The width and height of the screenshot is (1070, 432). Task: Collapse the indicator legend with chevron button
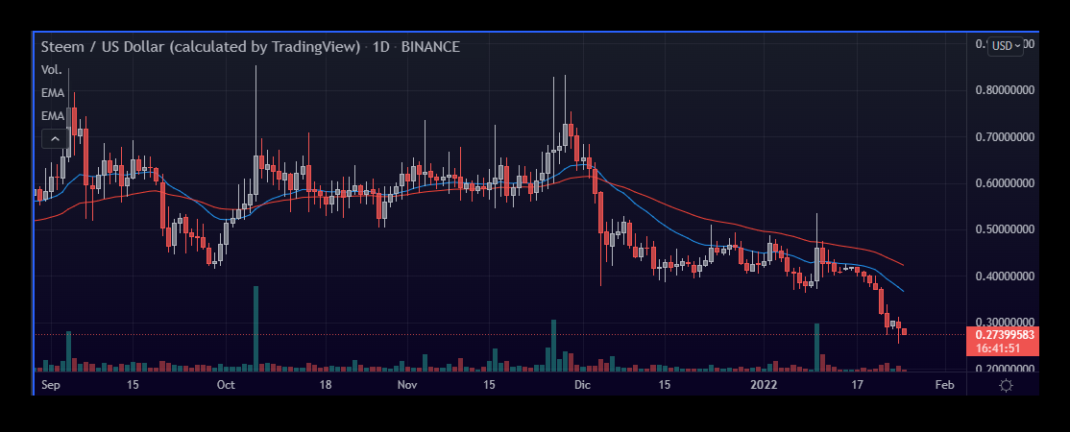click(x=53, y=140)
